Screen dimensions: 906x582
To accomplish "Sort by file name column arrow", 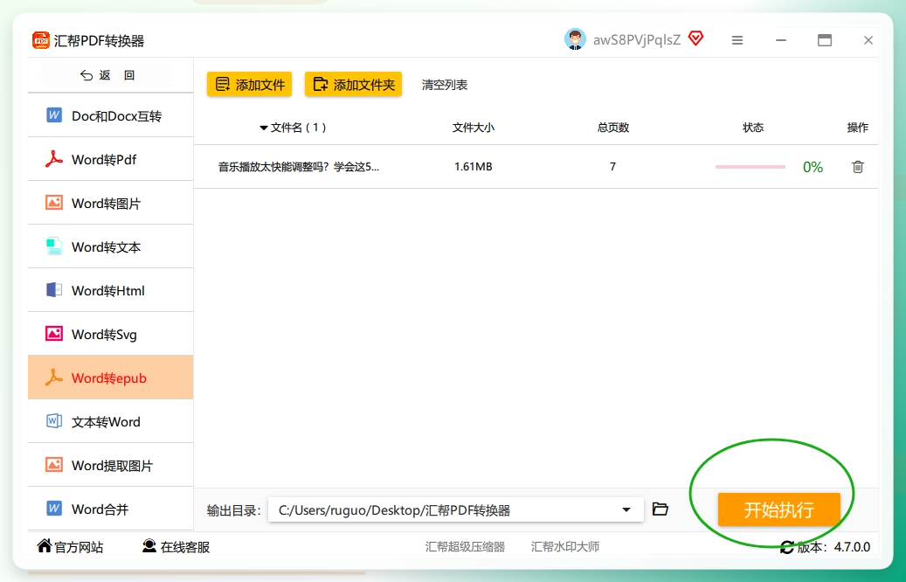I will 264,128.
